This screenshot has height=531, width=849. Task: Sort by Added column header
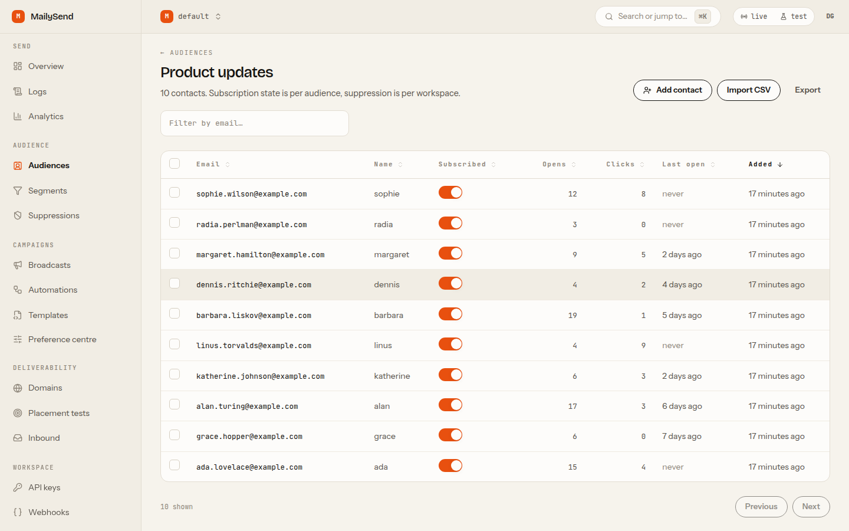(765, 165)
